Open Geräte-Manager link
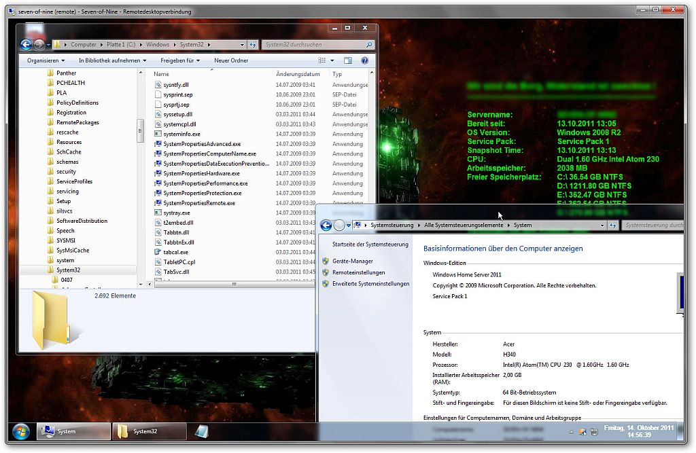Image resolution: width=696 pixels, height=453 pixels. click(353, 261)
